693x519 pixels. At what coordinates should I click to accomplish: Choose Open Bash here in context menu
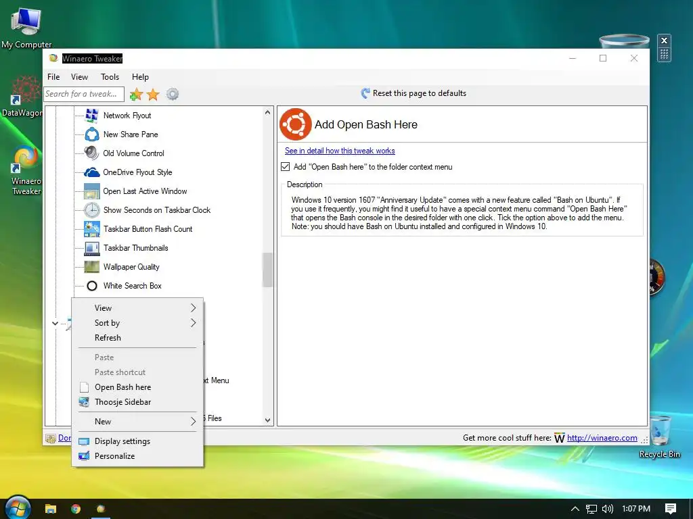(137, 387)
